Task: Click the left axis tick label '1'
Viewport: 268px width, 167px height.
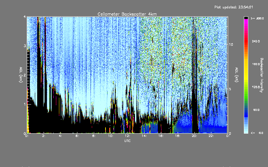Action: click(x=25, y=104)
